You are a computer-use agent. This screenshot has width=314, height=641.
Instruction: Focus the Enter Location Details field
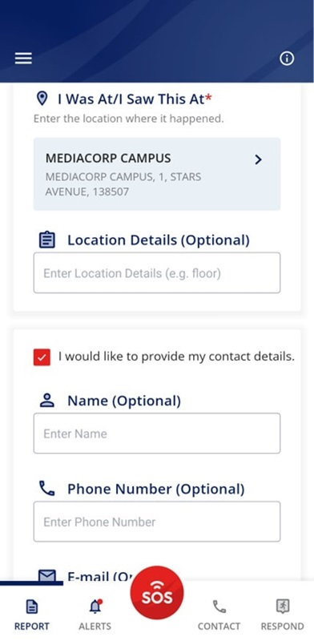point(157,272)
